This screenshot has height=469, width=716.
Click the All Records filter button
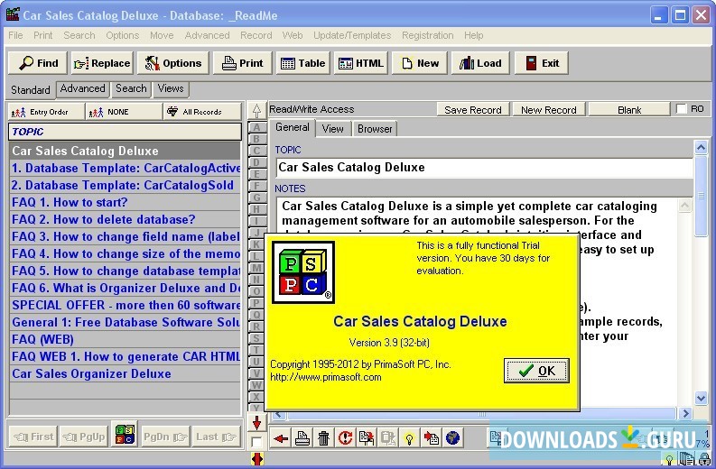[x=202, y=112]
